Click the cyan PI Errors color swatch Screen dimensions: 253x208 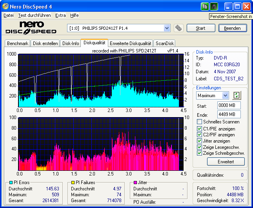[x=11, y=183]
